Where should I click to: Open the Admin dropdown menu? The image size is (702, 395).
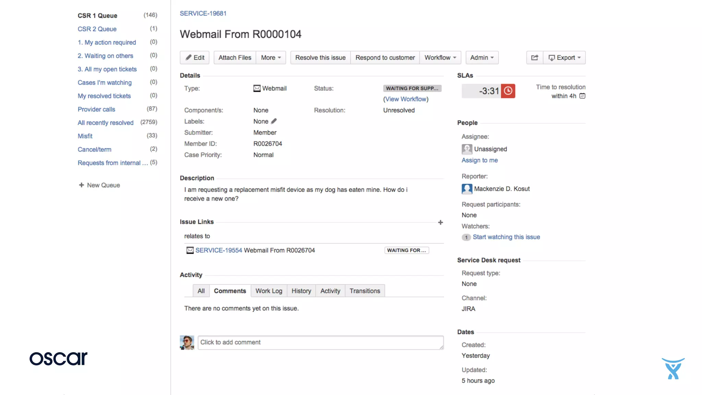pos(482,58)
